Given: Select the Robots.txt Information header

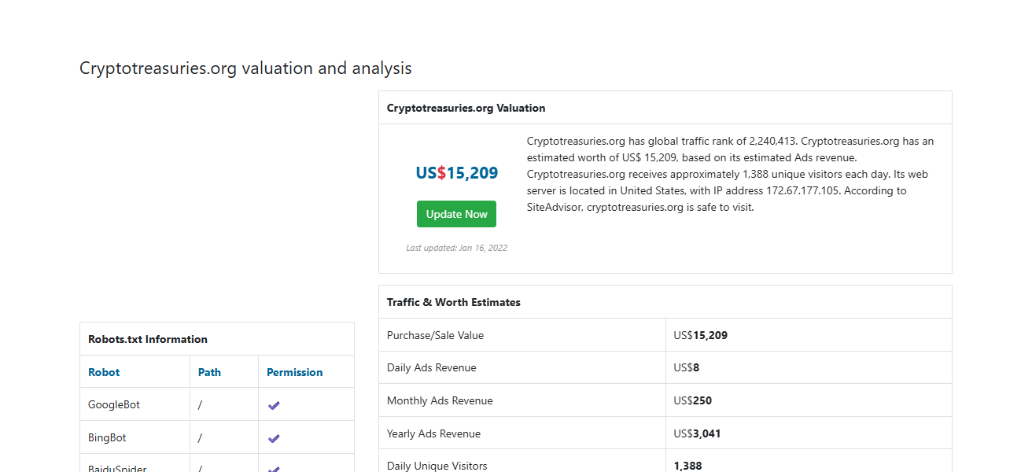Looking at the screenshot, I should [146, 338].
